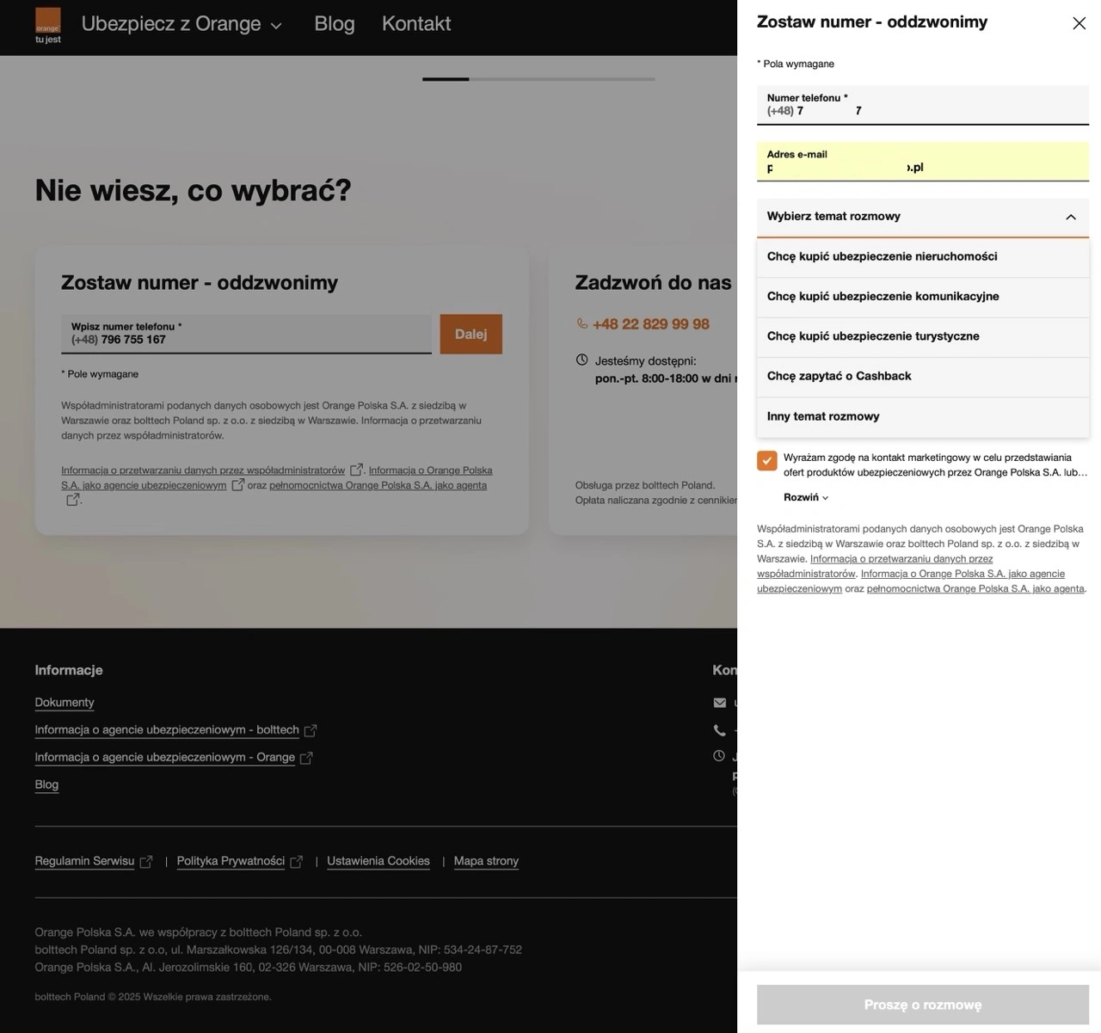Click the external-link icon after Polityka Prywatności
Image resolution: width=1101 pixels, height=1033 pixels.
[x=296, y=860]
